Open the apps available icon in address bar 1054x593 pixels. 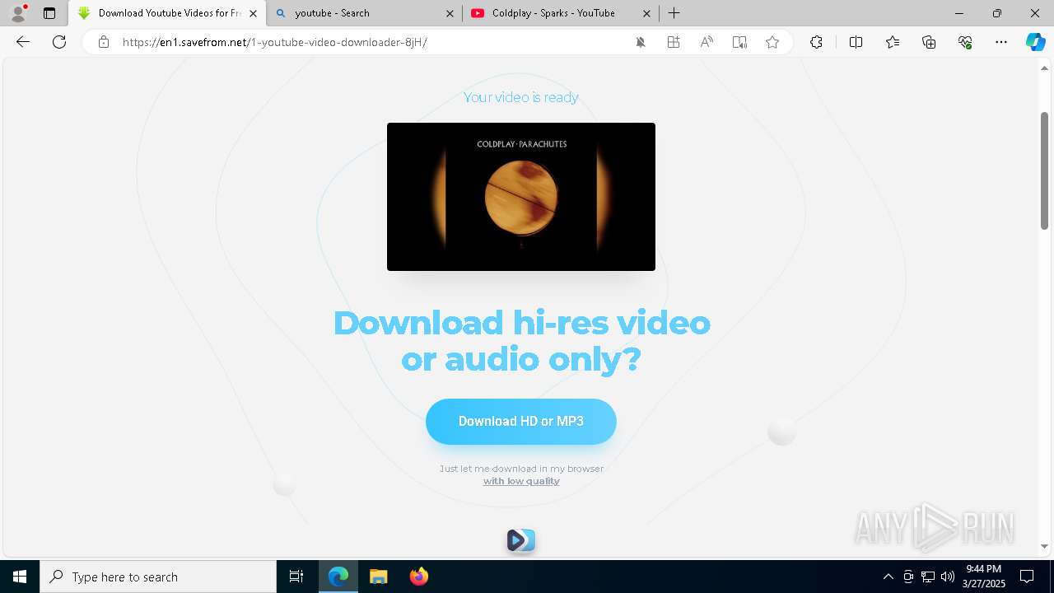click(x=674, y=42)
